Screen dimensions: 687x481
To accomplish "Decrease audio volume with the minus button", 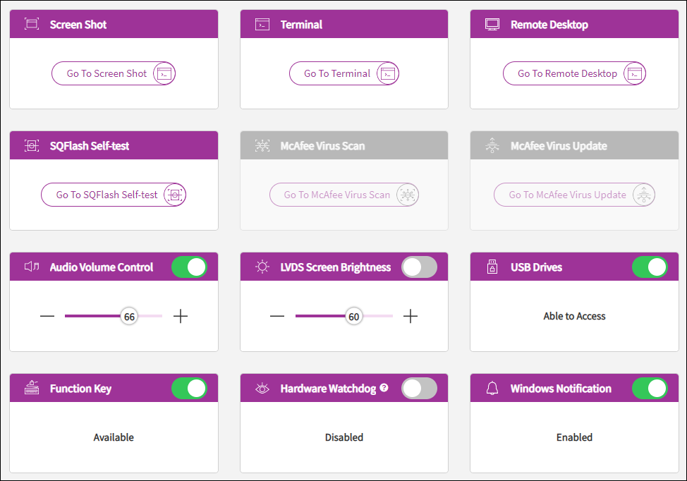I will [47, 317].
